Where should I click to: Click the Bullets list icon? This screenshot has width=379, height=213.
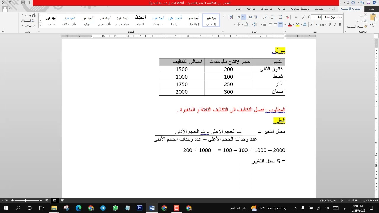(x=280, y=17)
